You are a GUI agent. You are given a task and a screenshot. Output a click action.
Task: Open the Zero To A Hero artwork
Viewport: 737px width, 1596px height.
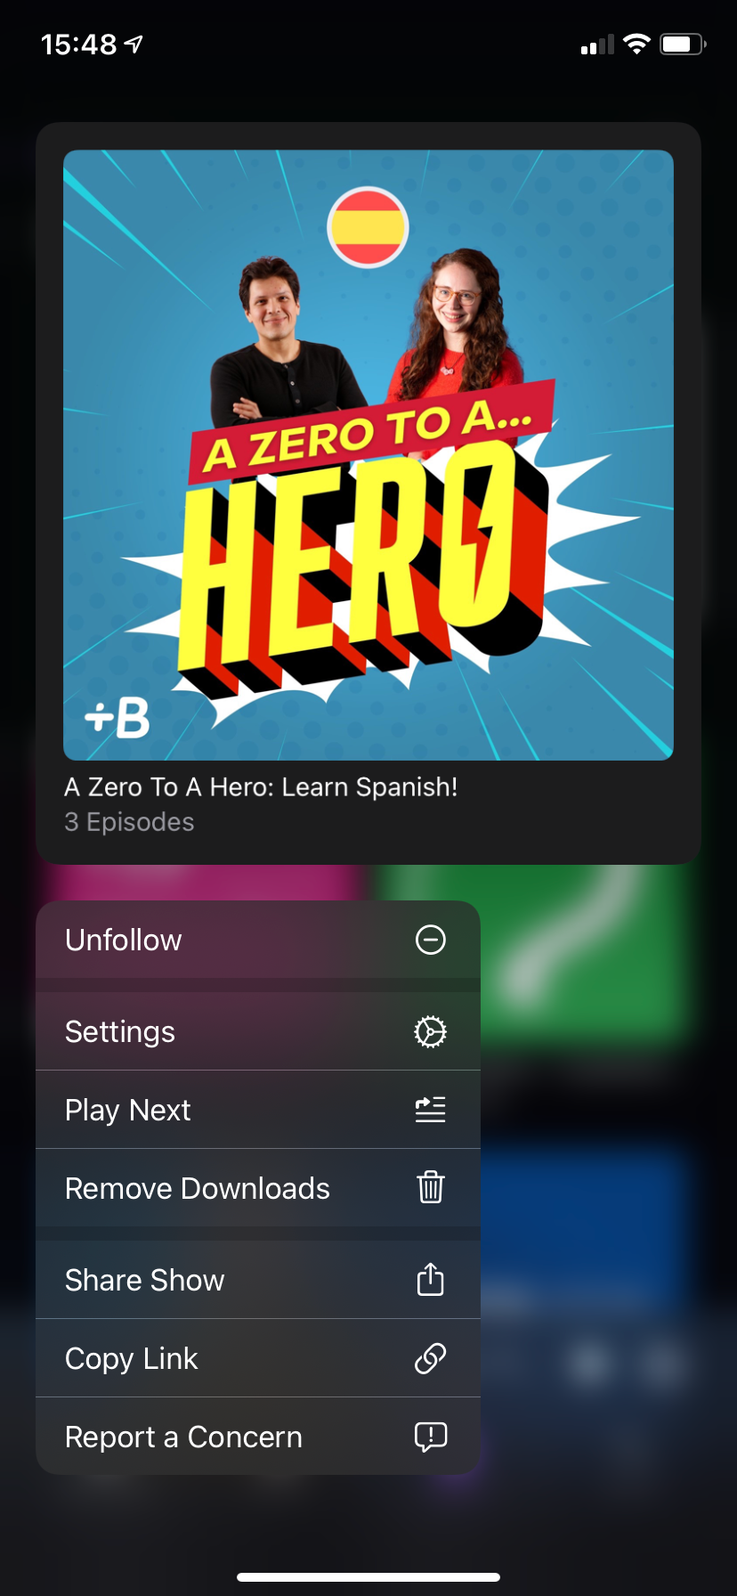[368, 455]
